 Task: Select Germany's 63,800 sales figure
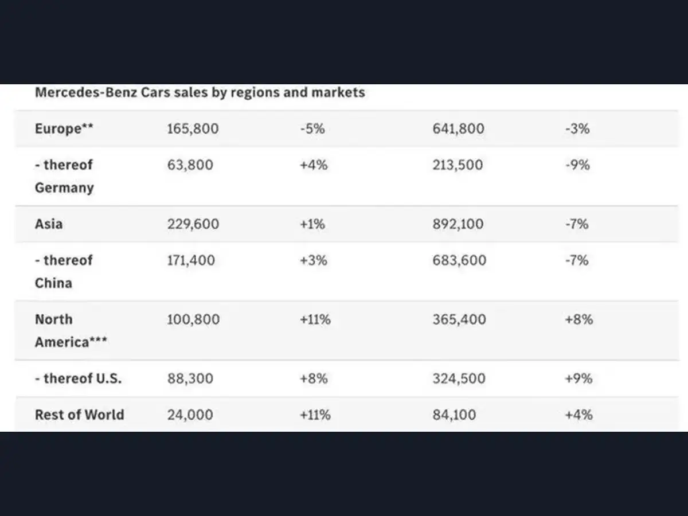tap(190, 165)
